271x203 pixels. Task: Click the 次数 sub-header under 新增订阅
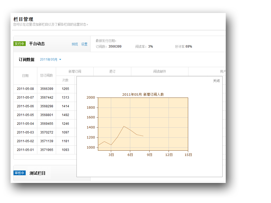[x=65, y=80]
